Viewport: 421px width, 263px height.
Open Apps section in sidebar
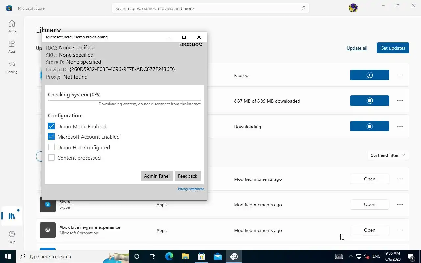[x=12, y=47]
